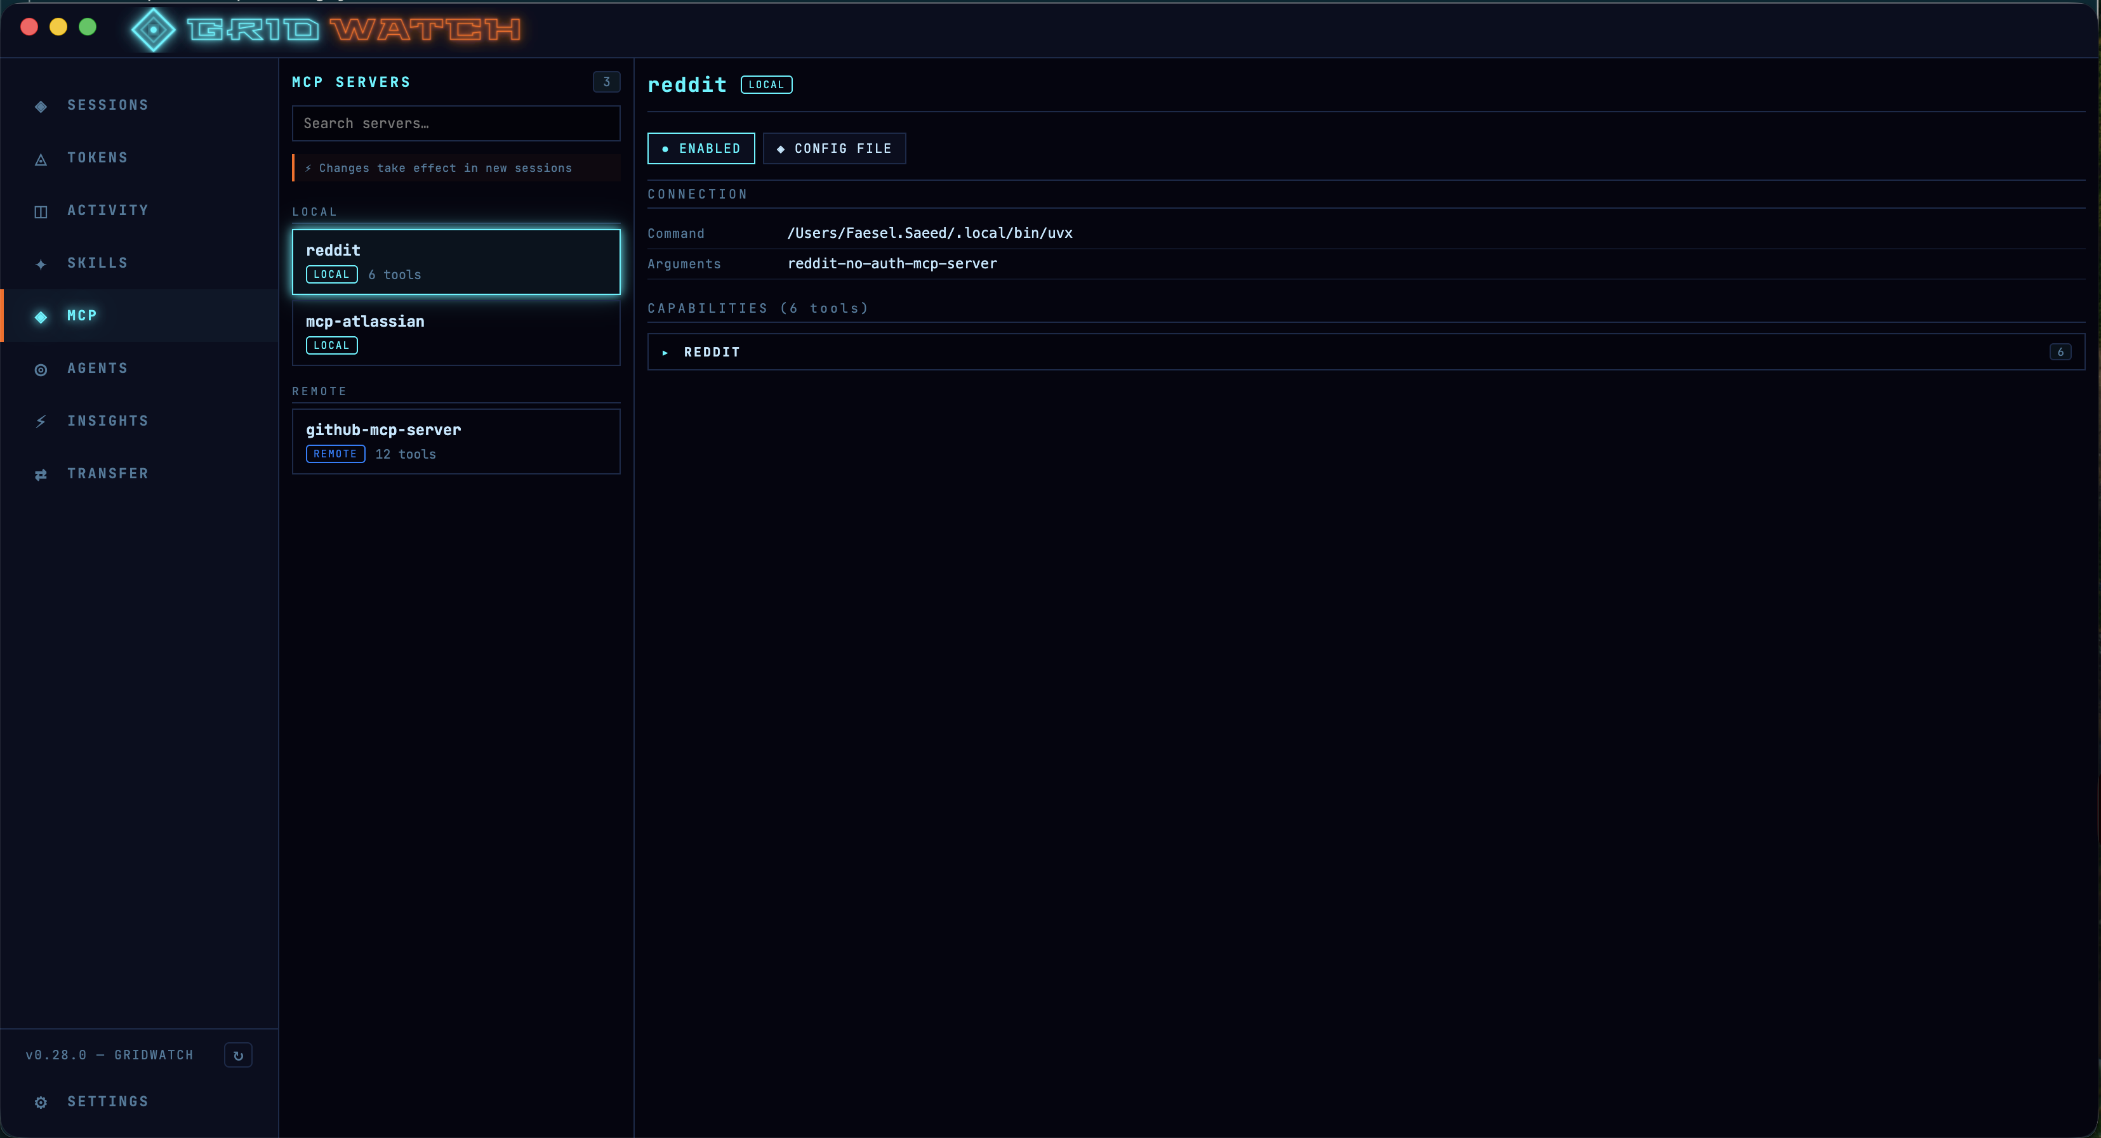Open the github-mcp-server details
2101x1138 pixels.
tap(456, 441)
